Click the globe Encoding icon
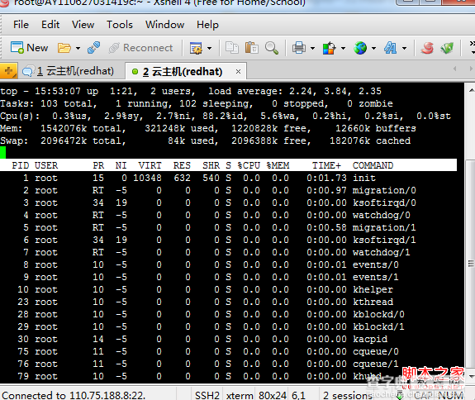Image resolution: width=475 pixels, height=400 pixels. coord(360,48)
